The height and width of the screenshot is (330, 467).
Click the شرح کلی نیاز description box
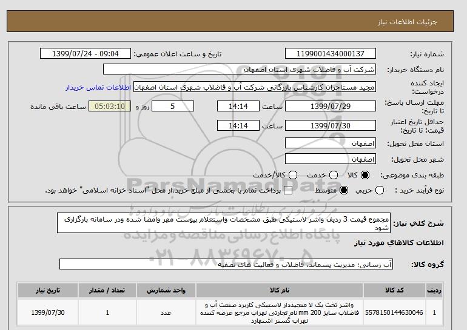pyautogui.click(x=224, y=223)
